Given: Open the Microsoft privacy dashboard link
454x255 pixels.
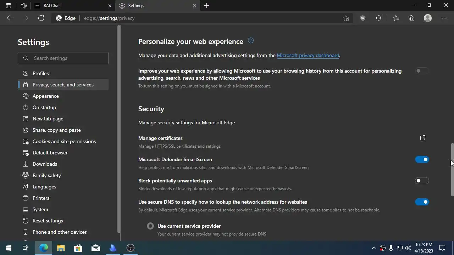Looking at the screenshot, I should 308,55.
